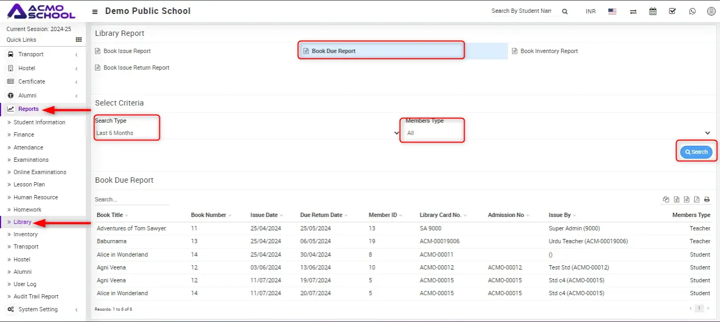Click the table Search... input field
This screenshot has height=322, width=720.
[131, 199]
